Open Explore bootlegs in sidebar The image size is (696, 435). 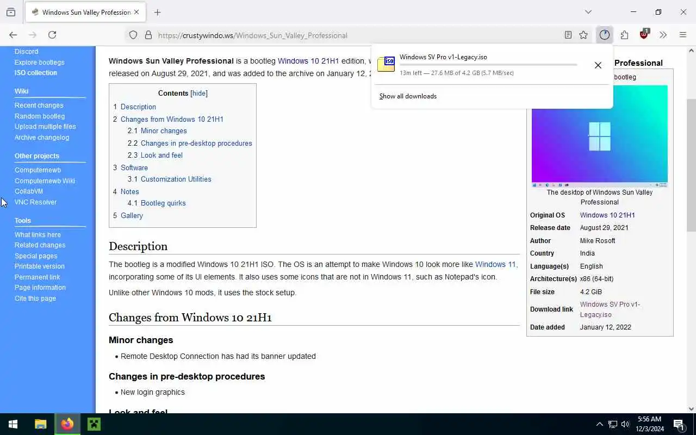click(x=40, y=63)
